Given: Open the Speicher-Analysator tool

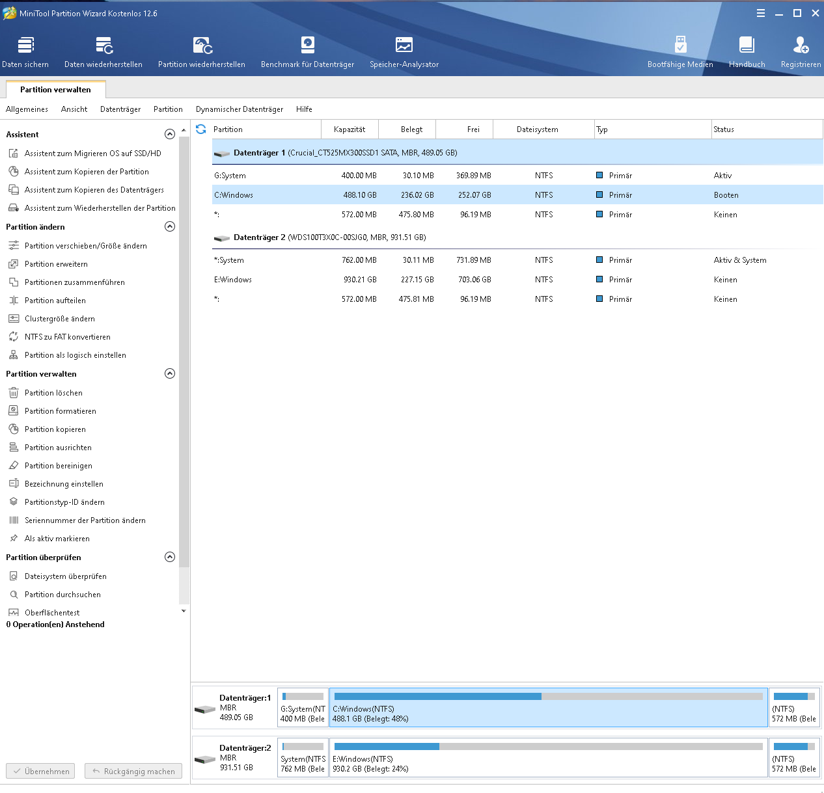Looking at the screenshot, I should [404, 52].
